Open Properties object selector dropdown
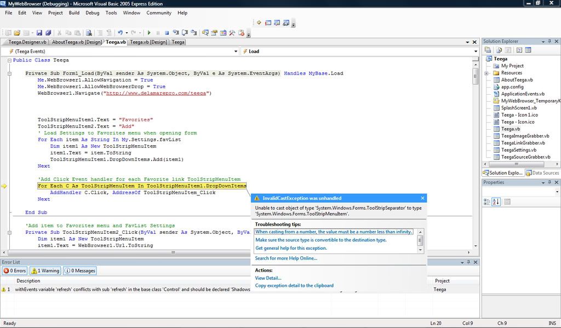This screenshot has height=328, width=561. [x=557, y=192]
